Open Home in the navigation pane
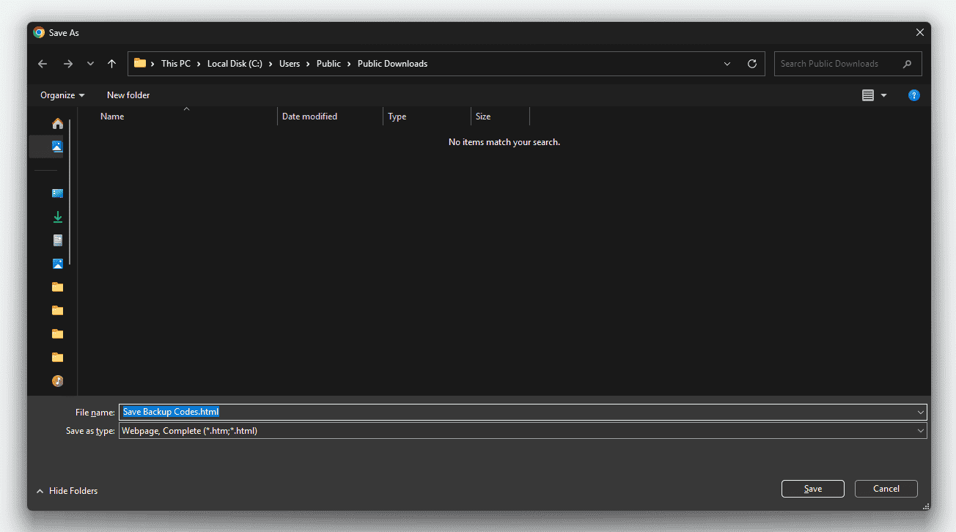The height and width of the screenshot is (532, 956). point(57,123)
